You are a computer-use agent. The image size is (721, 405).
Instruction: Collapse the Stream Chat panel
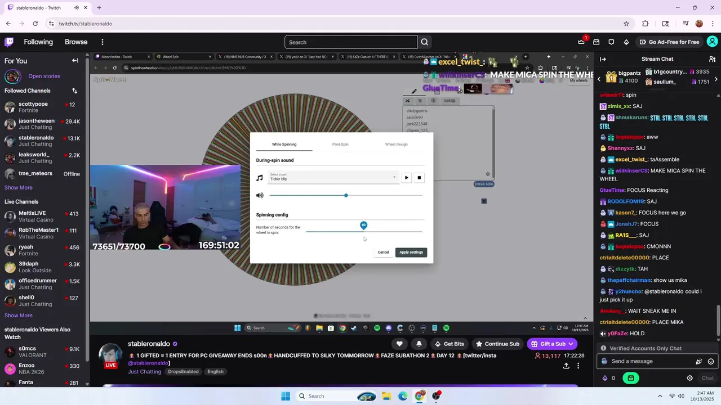603,59
